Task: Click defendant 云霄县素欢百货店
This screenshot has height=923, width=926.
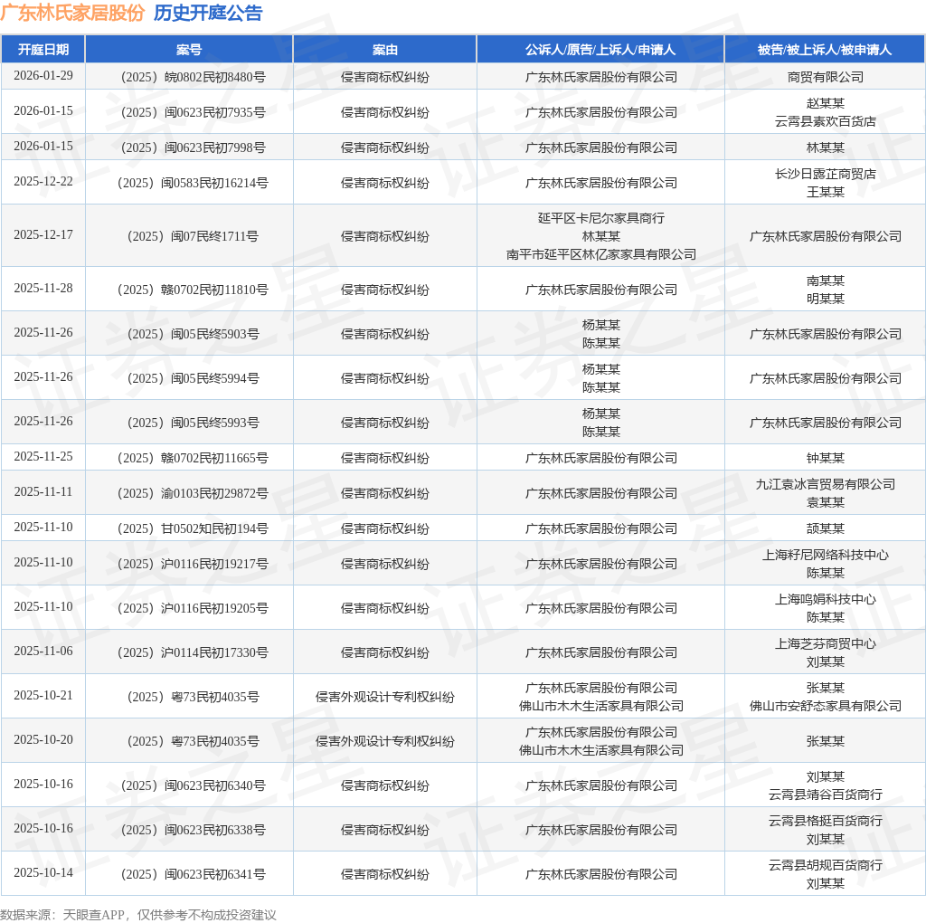Action: coord(825,121)
